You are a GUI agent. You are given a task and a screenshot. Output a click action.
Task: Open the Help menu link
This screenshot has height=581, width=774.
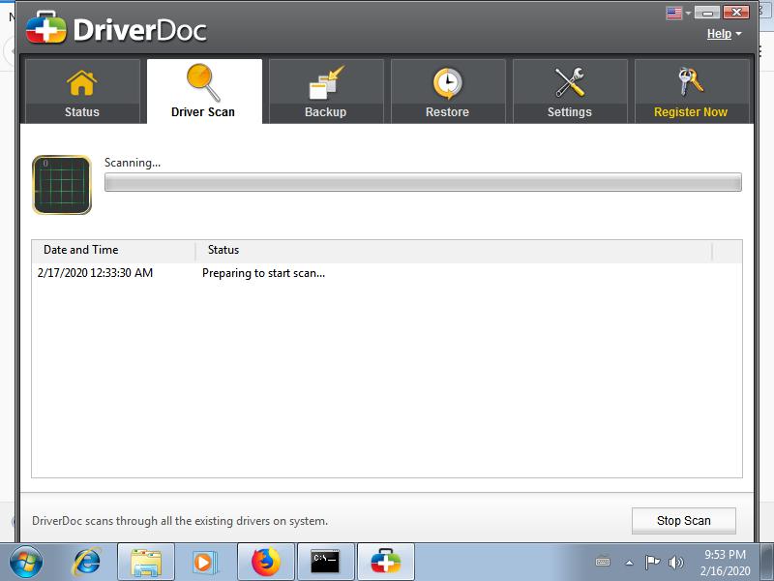[x=719, y=34]
